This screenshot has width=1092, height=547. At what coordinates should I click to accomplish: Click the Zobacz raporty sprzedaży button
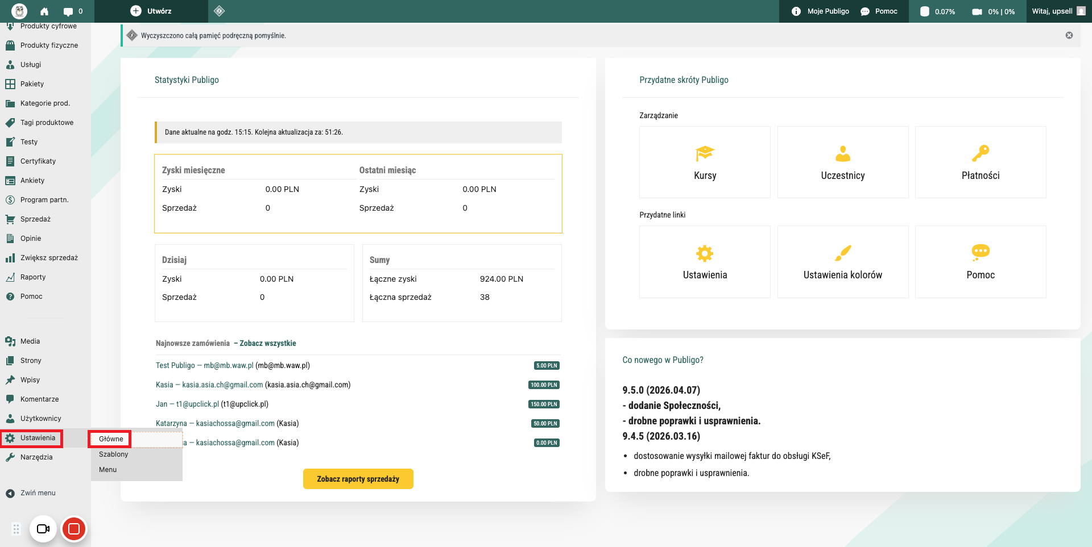(x=358, y=479)
